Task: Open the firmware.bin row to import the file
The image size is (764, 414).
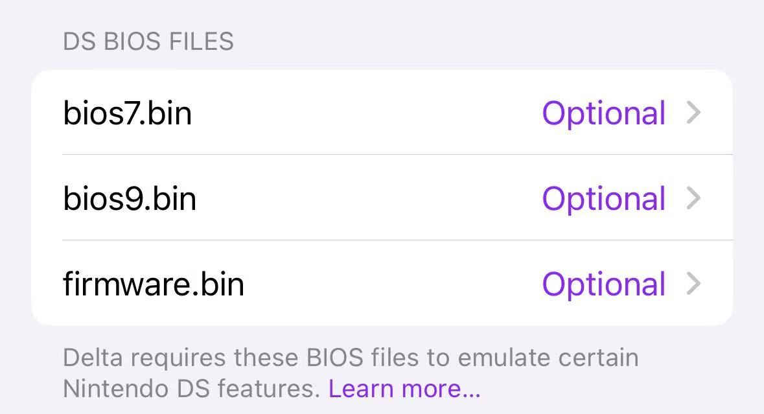Action: (x=382, y=284)
